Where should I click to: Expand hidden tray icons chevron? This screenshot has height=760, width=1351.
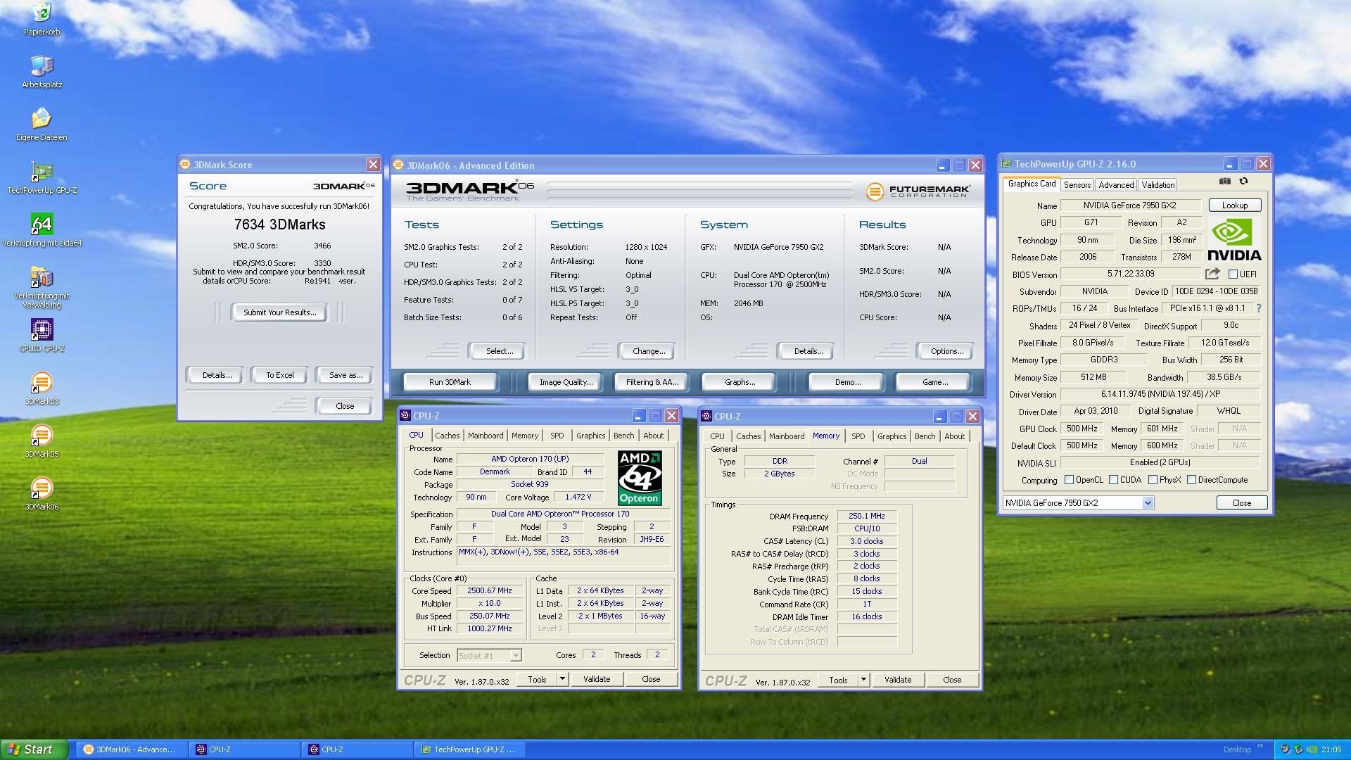(x=1260, y=746)
